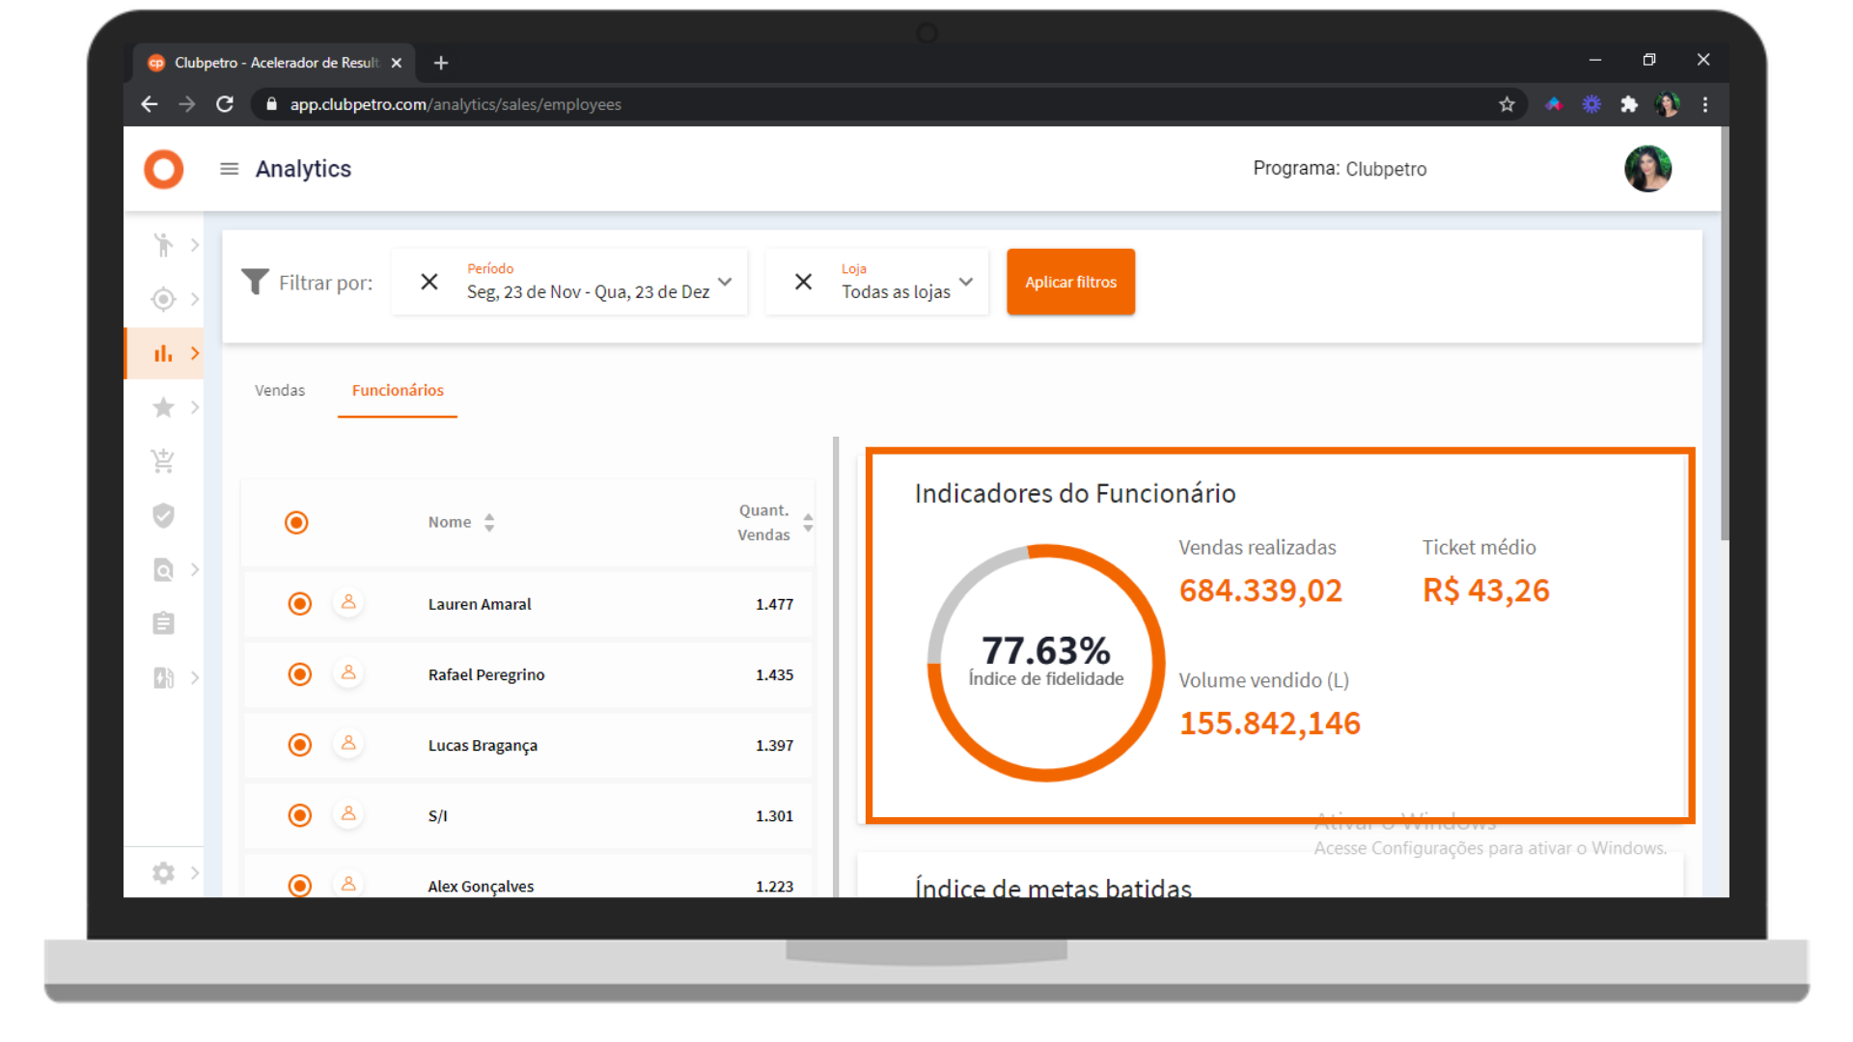Switch to the Funcionários tab

(x=398, y=390)
